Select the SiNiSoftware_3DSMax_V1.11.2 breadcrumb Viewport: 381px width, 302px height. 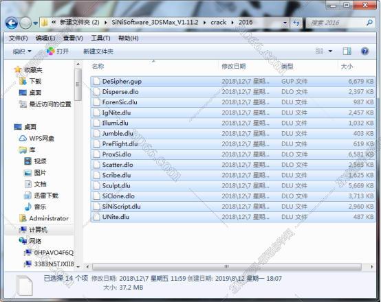coord(155,23)
